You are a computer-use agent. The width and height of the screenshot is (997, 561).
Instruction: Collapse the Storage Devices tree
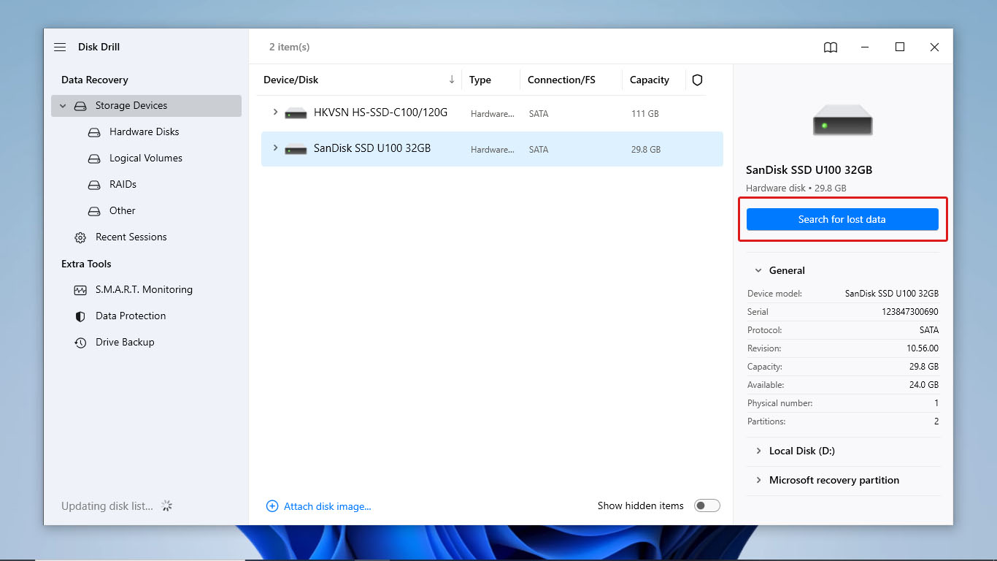pyautogui.click(x=63, y=106)
